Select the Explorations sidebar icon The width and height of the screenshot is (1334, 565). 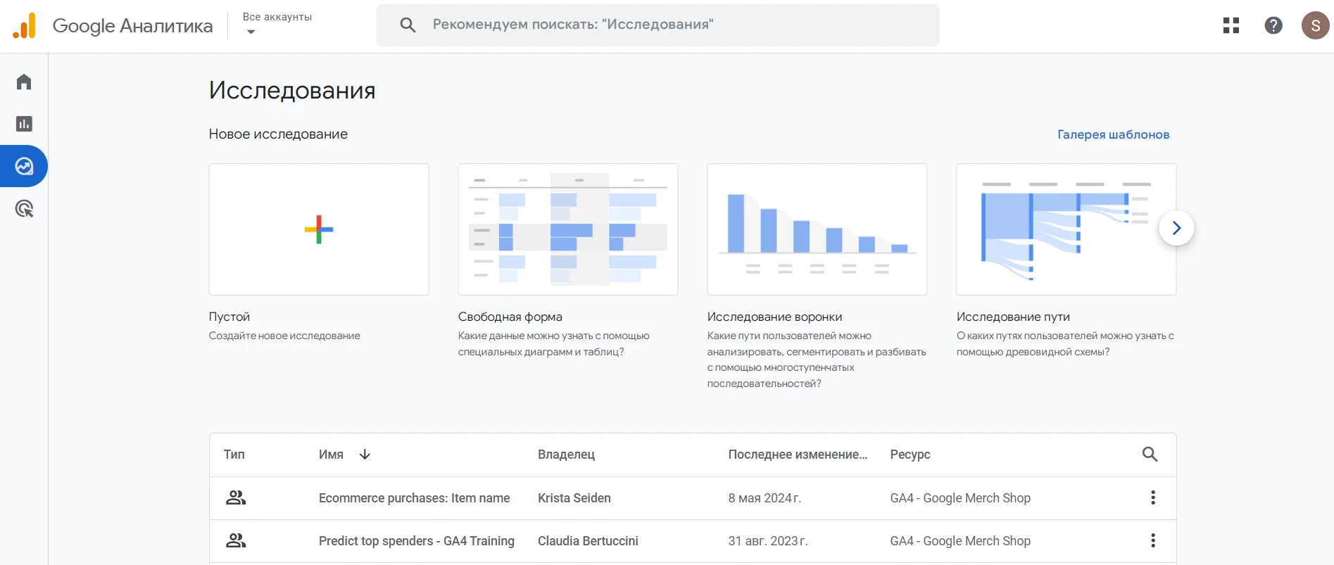point(24,166)
